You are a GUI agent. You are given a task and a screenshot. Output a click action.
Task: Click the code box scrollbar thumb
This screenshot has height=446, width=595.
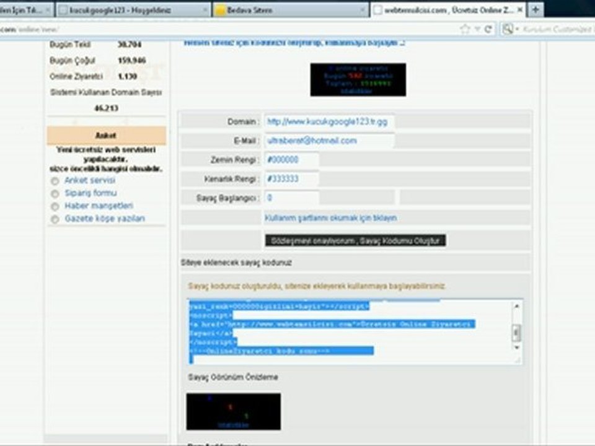coord(516,333)
